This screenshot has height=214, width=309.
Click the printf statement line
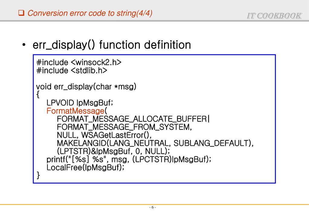point(129,159)
